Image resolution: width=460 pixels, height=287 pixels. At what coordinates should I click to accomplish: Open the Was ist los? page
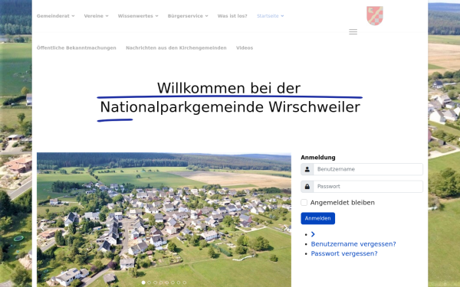[232, 16]
